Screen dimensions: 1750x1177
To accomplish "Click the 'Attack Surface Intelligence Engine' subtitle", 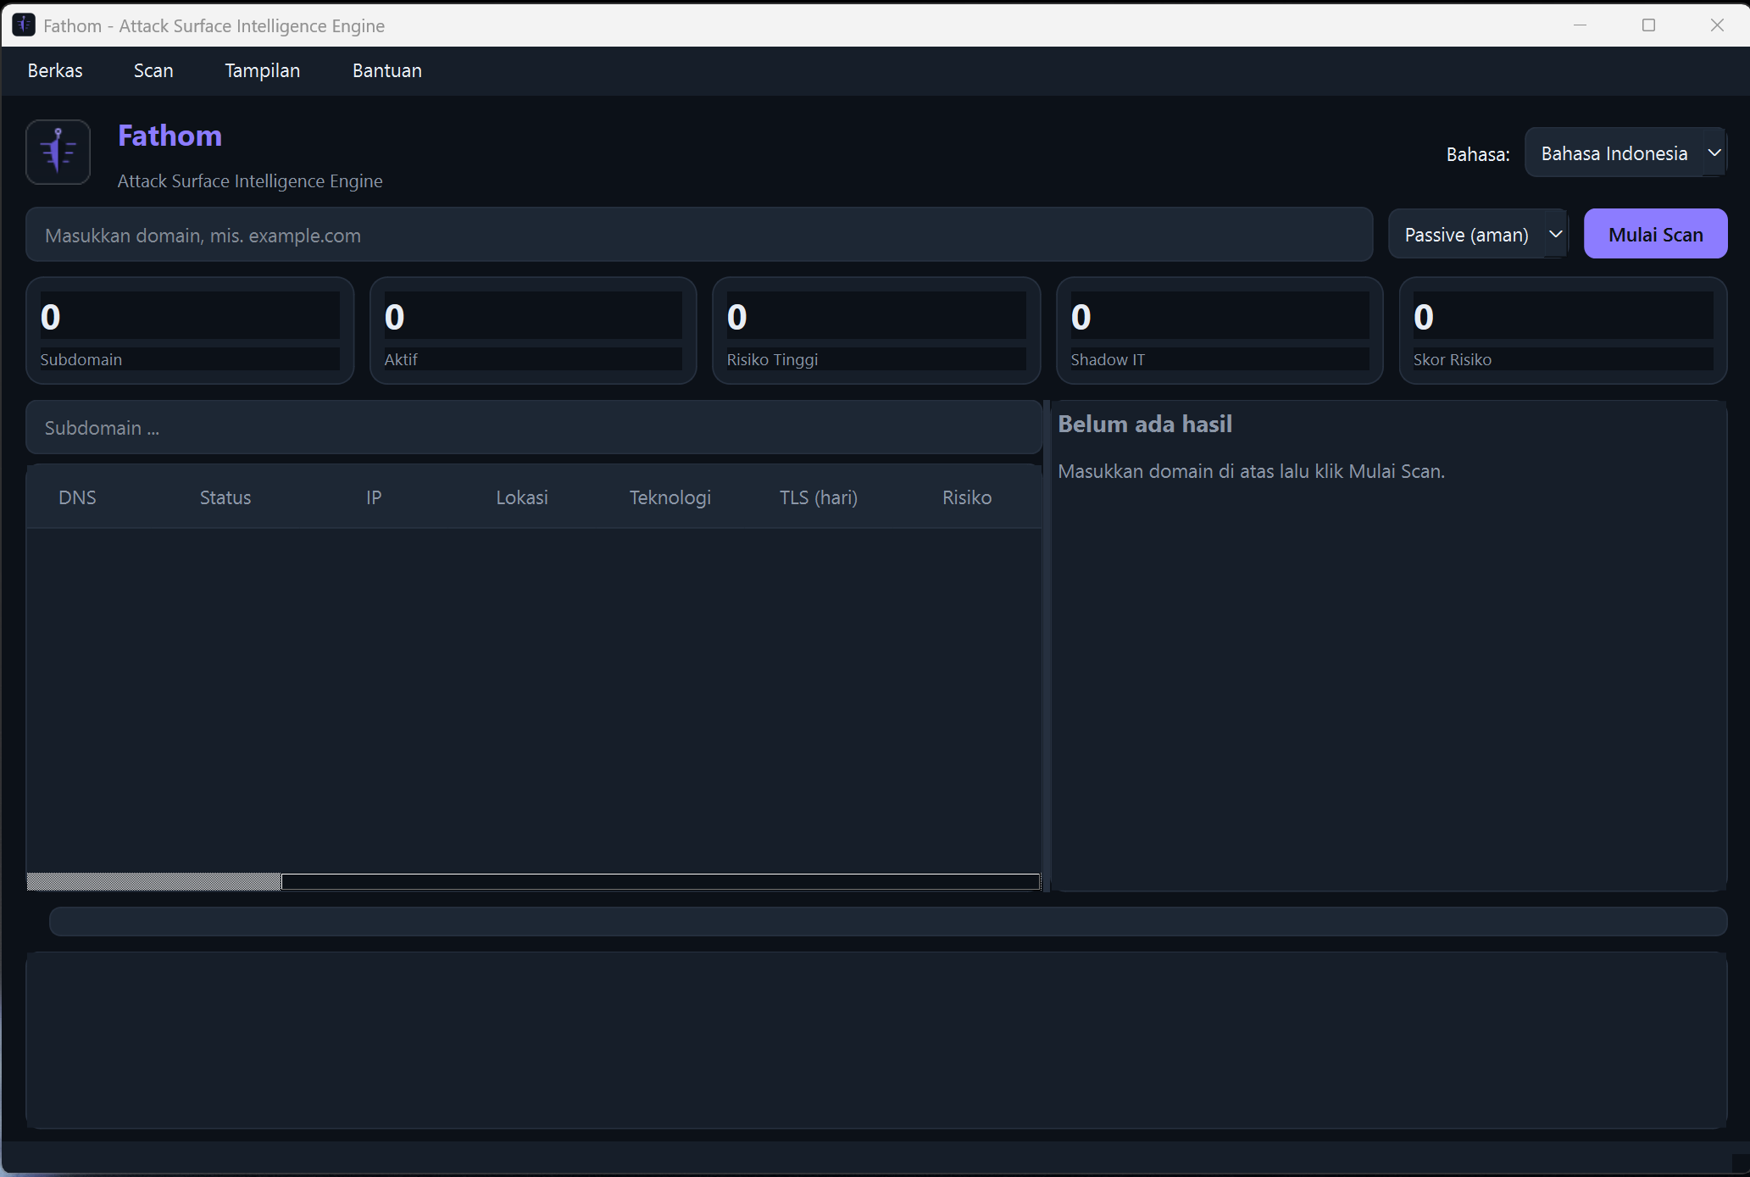I will coord(250,181).
